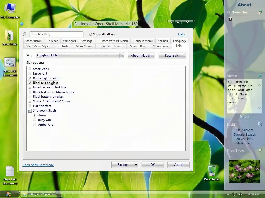Screen dimensions: 265x198
Task: Open the Windows 8.1 Settings tab
Action: click(x=78, y=41)
